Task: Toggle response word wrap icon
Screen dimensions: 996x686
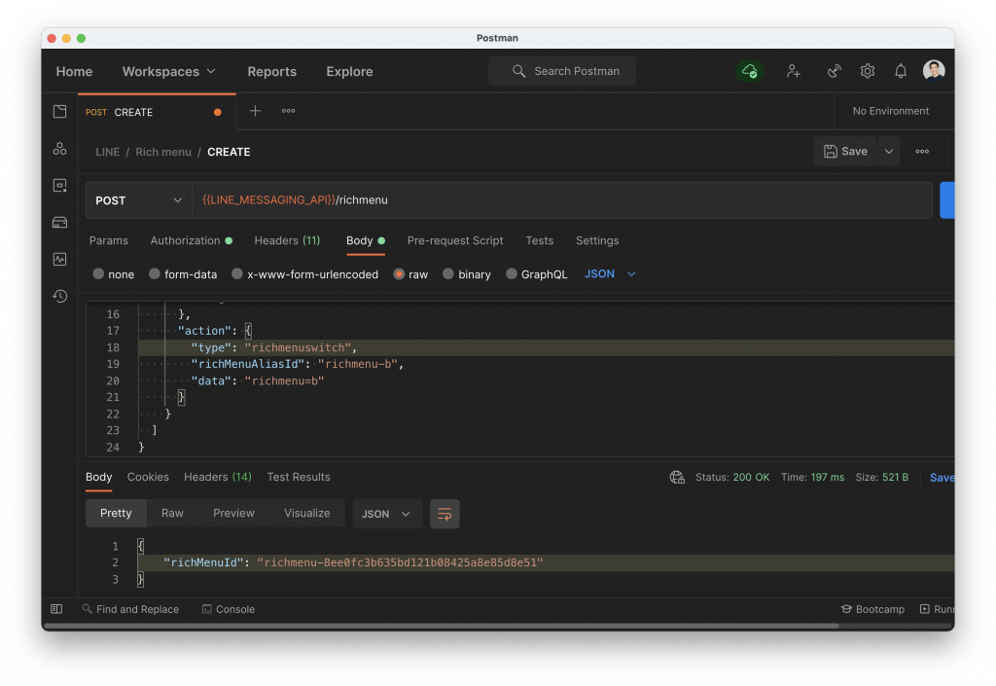Action: (x=445, y=514)
